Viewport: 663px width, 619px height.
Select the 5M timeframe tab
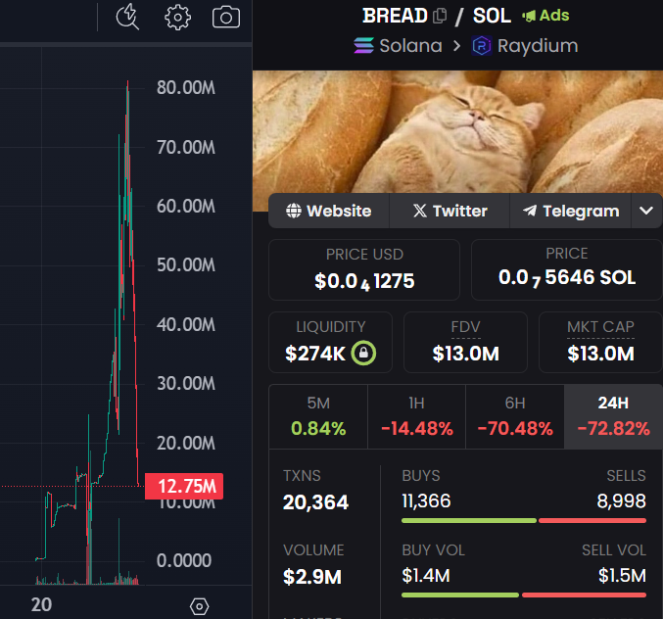point(318,416)
